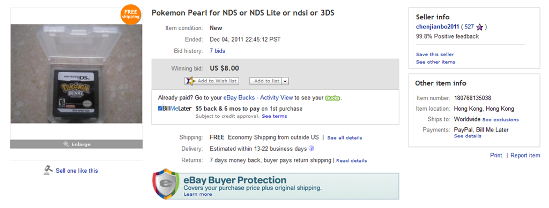549x208 pixels.
Task: Open See all details shipping link
Action: 345,138
